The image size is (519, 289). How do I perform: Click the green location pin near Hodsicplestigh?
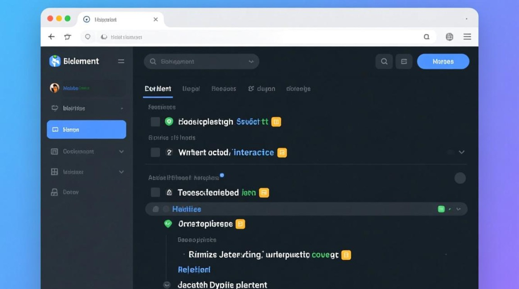[169, 121]
